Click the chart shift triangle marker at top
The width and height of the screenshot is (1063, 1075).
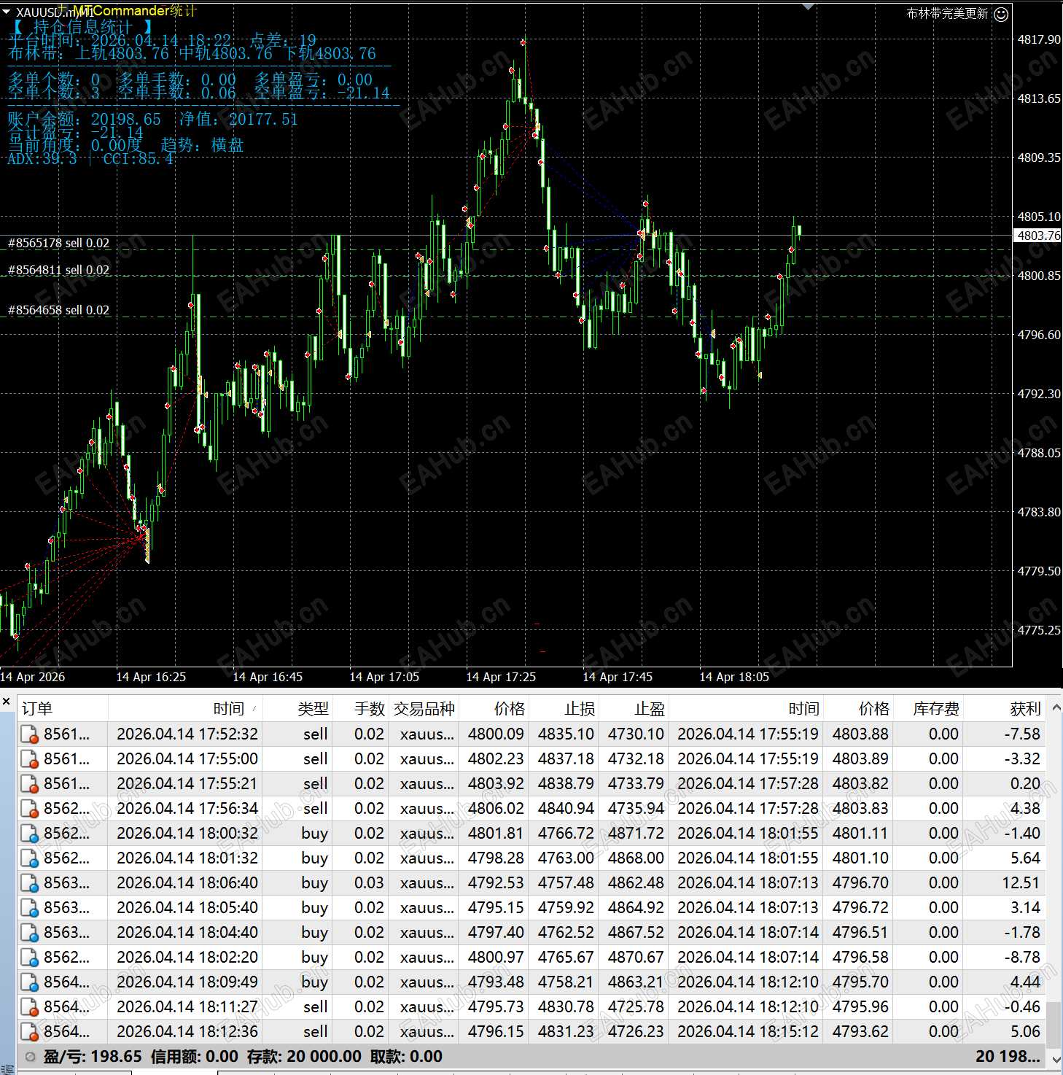tap(808, 7)
